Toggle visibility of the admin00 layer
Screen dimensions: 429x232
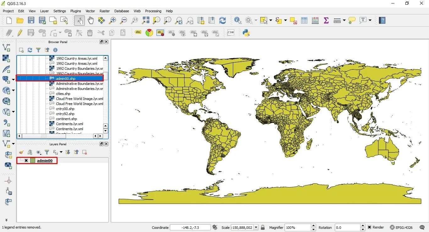[26, 161]
